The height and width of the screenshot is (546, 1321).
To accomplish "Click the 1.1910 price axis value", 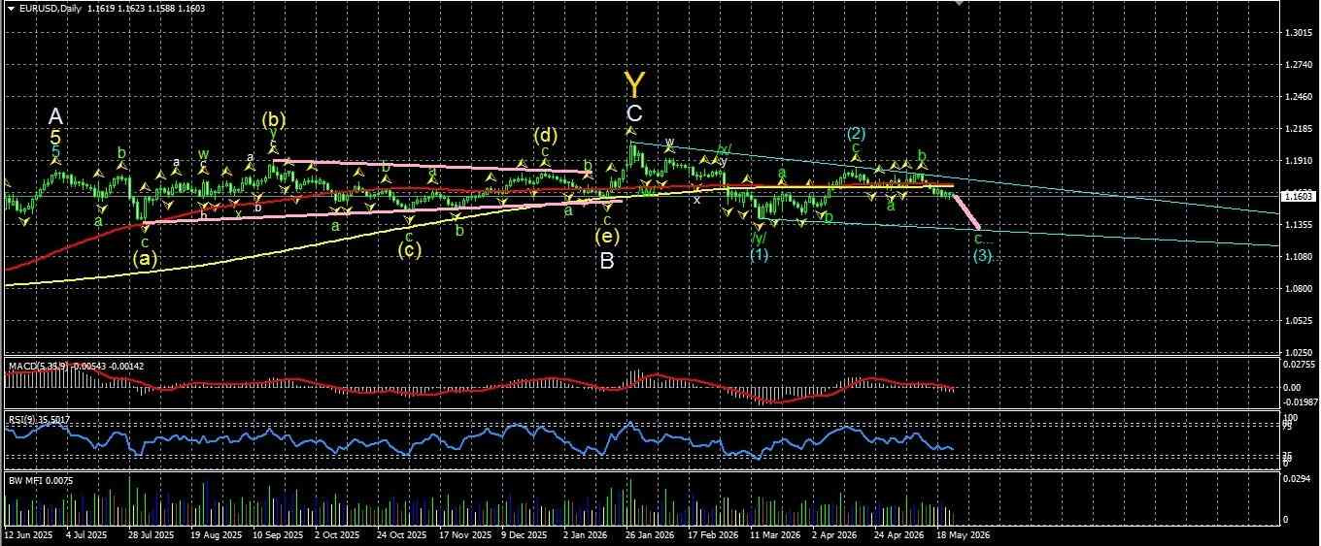I will [x=1298, y=161].
